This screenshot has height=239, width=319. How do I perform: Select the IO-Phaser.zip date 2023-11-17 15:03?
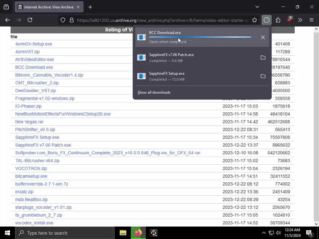pyautogui.click(x=240, y=106)
